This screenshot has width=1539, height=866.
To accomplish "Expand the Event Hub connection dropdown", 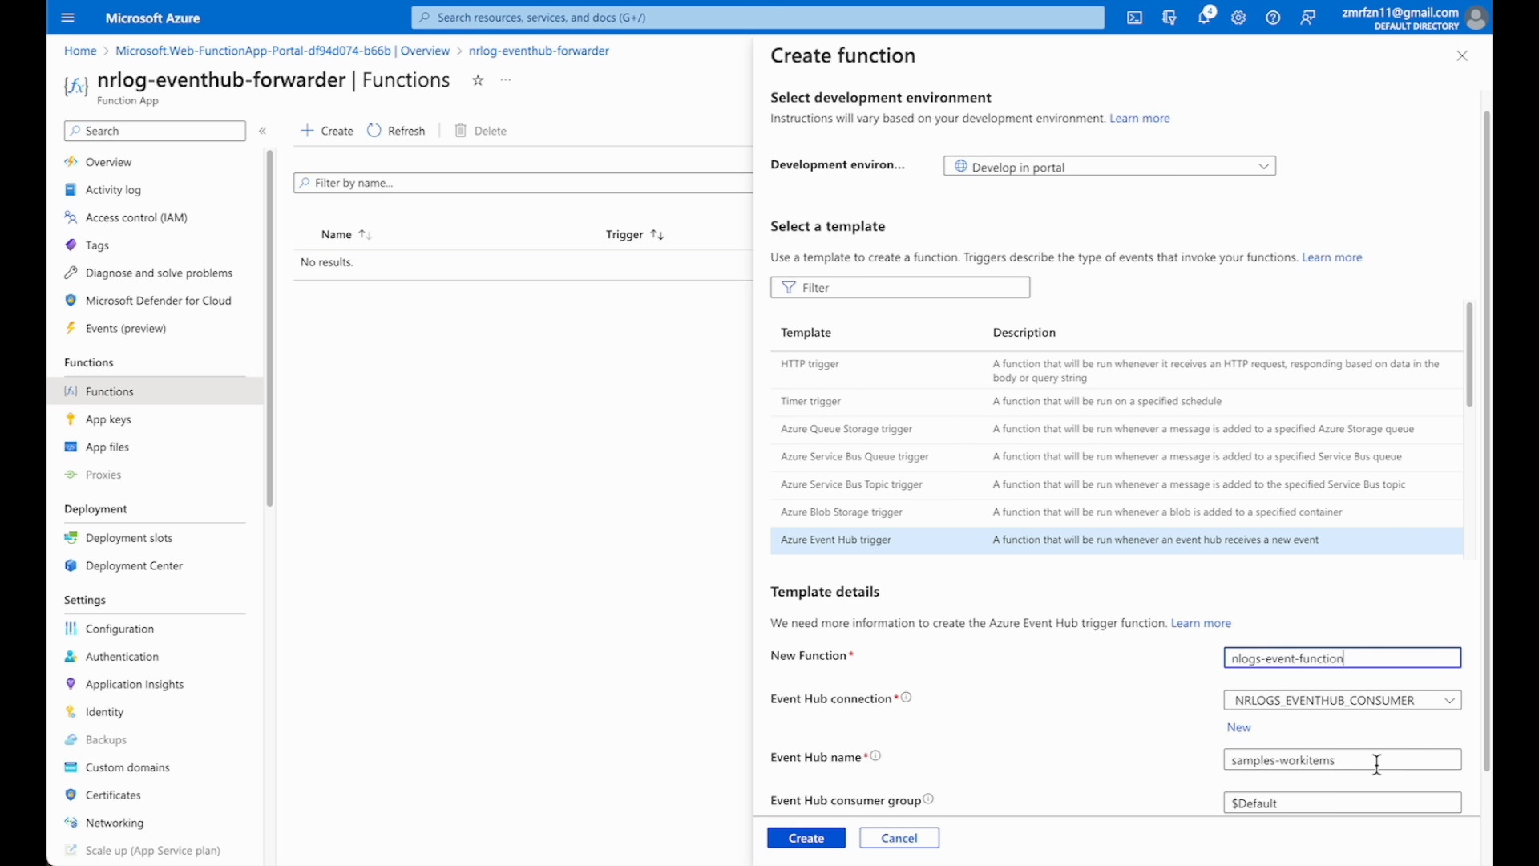I will coord(1342,700).
